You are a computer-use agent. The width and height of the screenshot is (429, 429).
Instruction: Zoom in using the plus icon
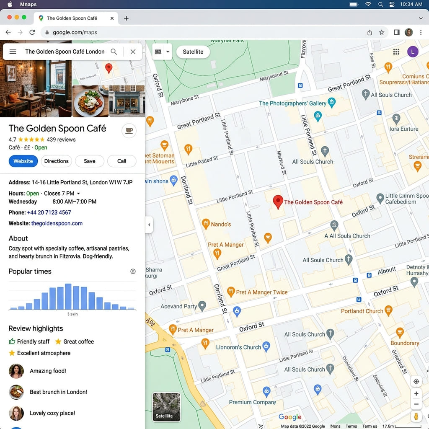[x=416, y=393]
